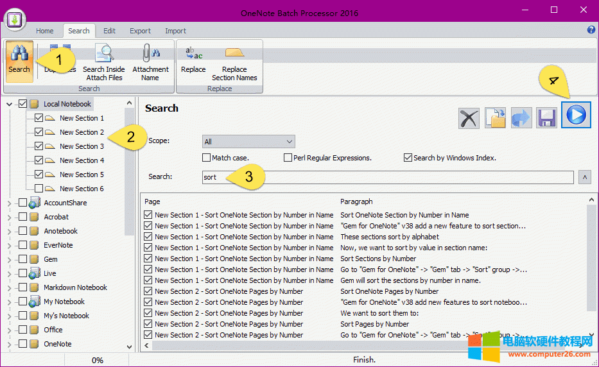Switch to the Export tab
This screenshot has width=599, height=367.
tap(140, 31)
